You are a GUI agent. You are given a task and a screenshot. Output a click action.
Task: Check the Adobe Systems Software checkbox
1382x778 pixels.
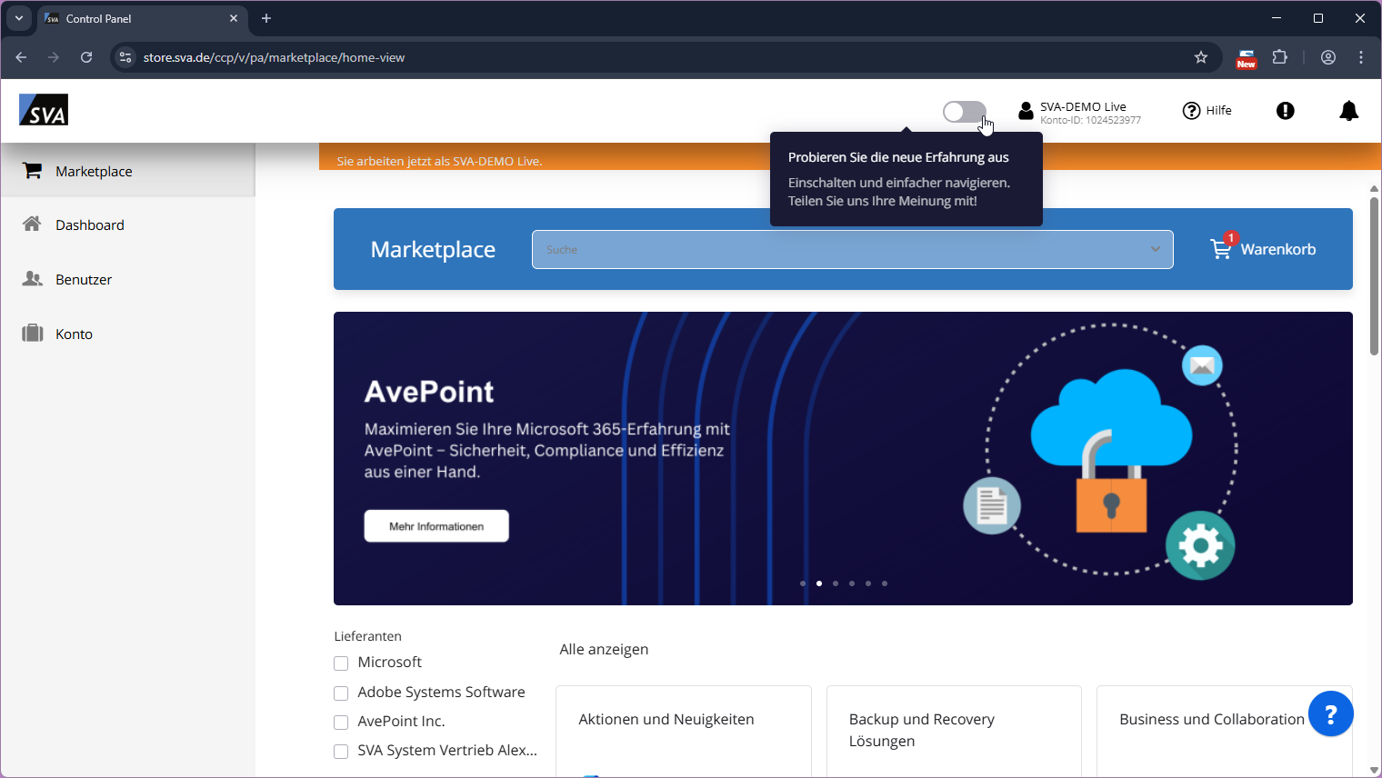[341, 693]
